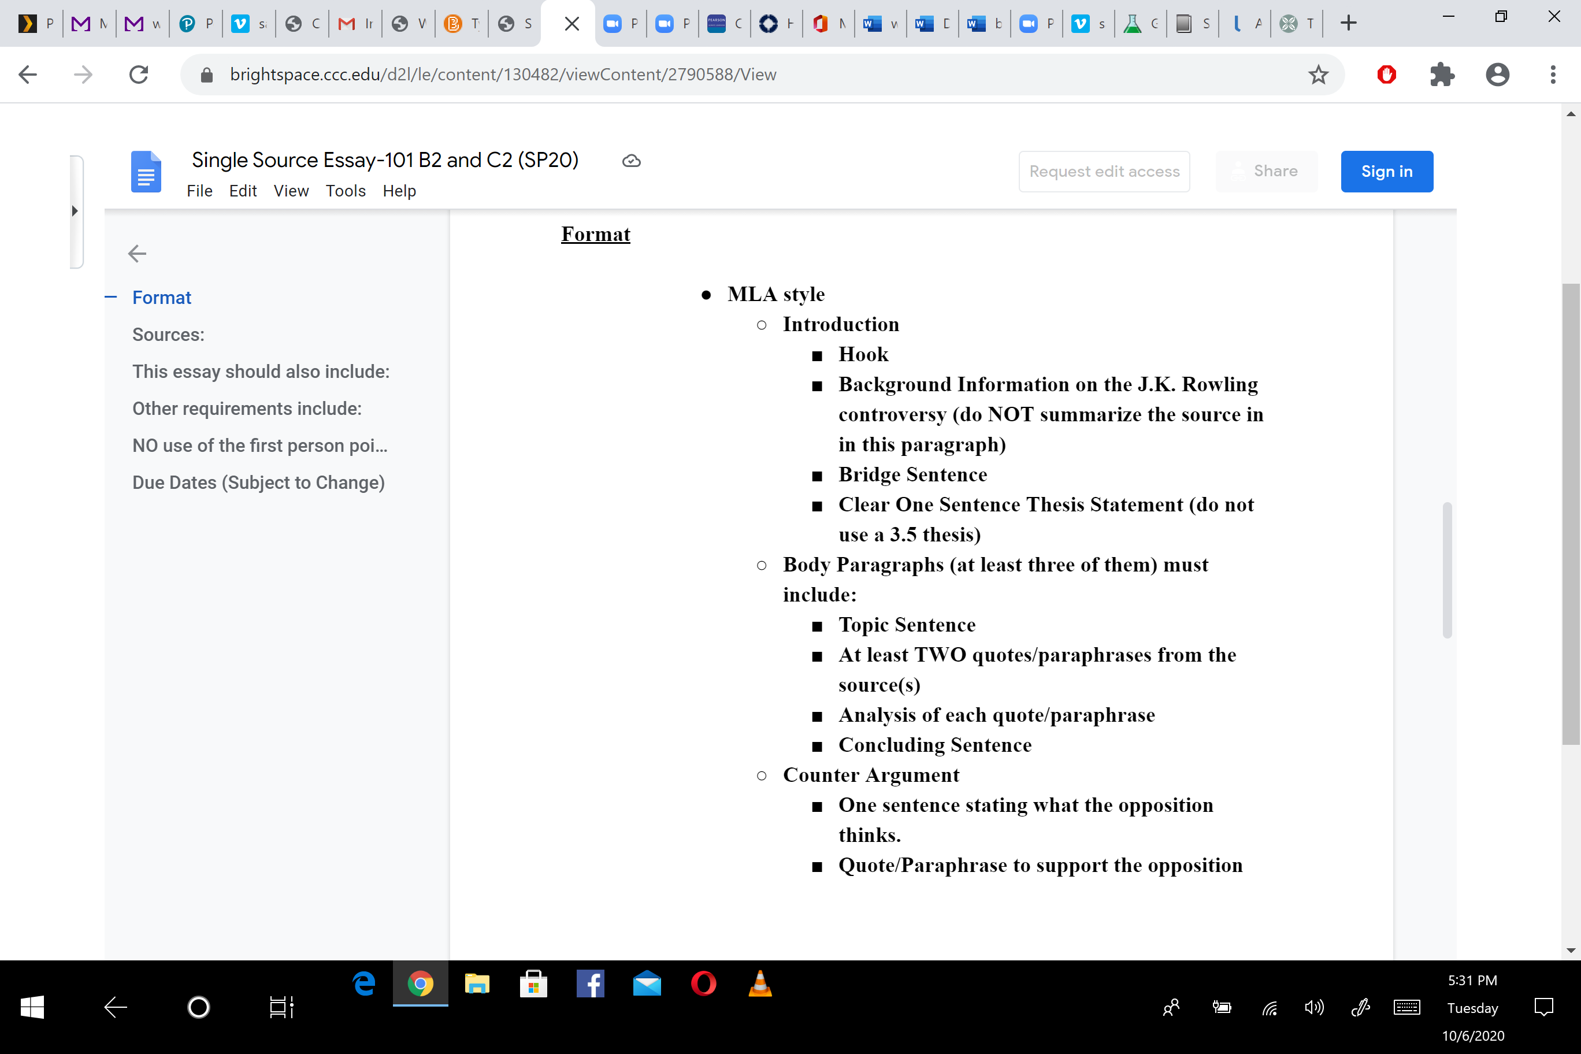This screenshot has height=1054, width=1581.
Task: Open Facebook app from taskbar
Action: tap(590, 984)
